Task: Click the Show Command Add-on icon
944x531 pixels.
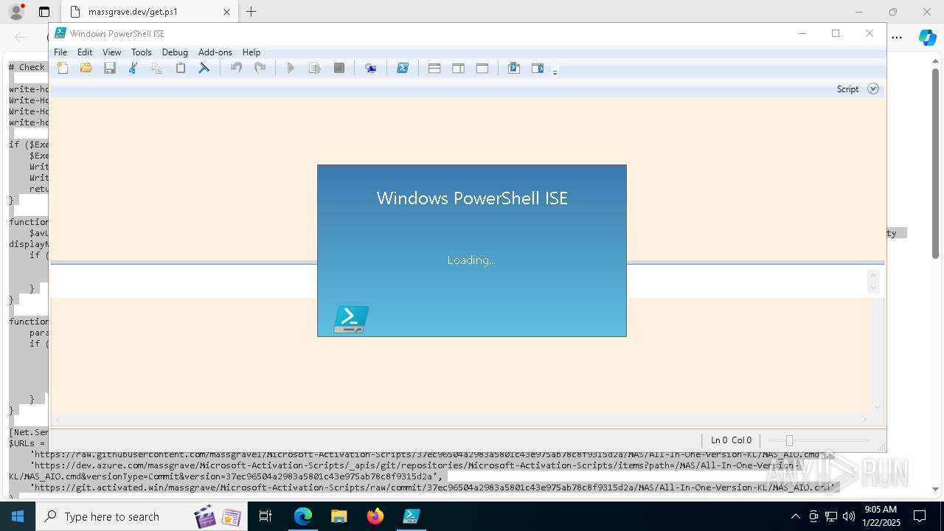Action: pyautogui.click(x=538, y=69)
